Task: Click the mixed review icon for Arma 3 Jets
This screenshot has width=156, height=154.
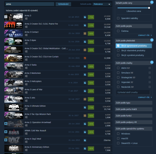Action: point(85,99)
